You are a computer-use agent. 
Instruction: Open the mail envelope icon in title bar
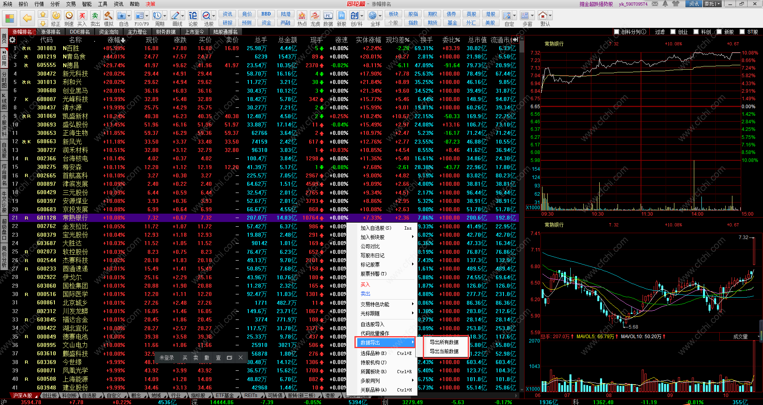(x=655, y=4)
